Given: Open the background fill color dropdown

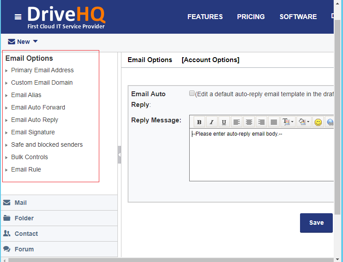Looking at the screenshot, I should (x=304, y=122).
